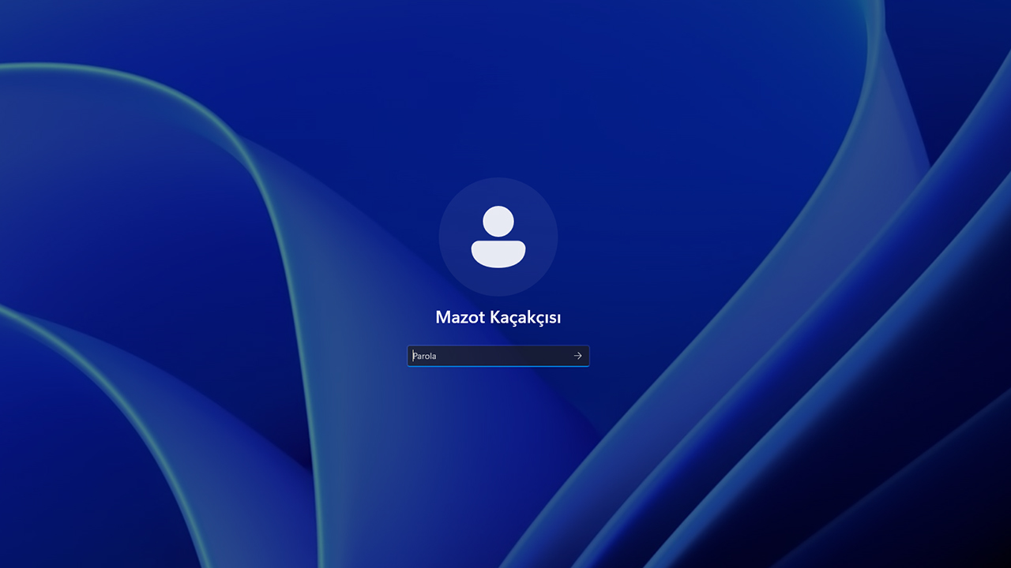Screen dimensions: 1011x568
Task: Submit the password with the arrow button
Action: [577, 356]
